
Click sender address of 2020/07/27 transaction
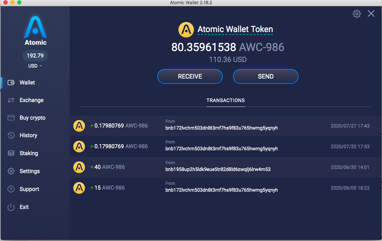221,128
